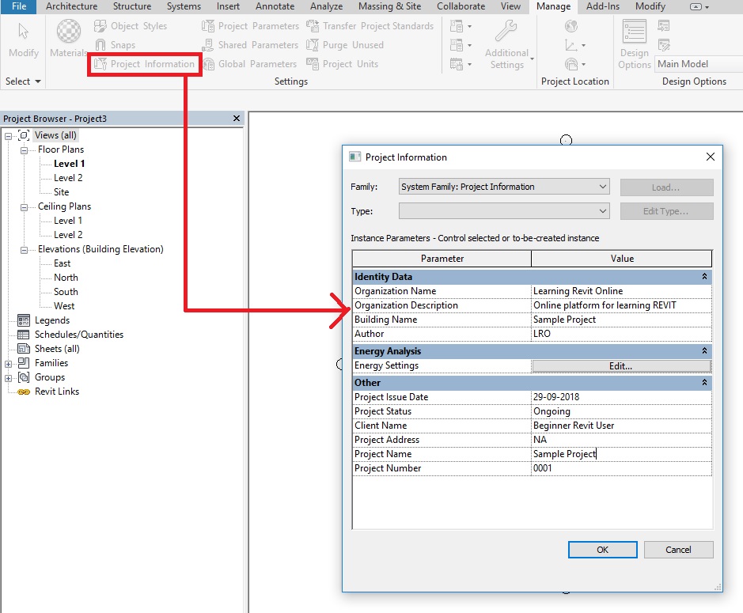Click the Project Units icon
This screenshot has height=613, width=743.
coord(313,64)
